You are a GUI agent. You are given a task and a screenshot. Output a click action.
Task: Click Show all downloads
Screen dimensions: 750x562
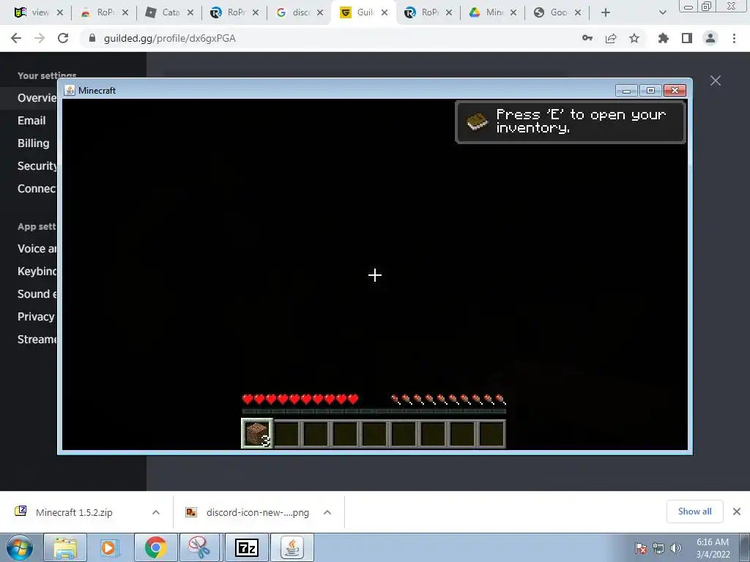694,512
